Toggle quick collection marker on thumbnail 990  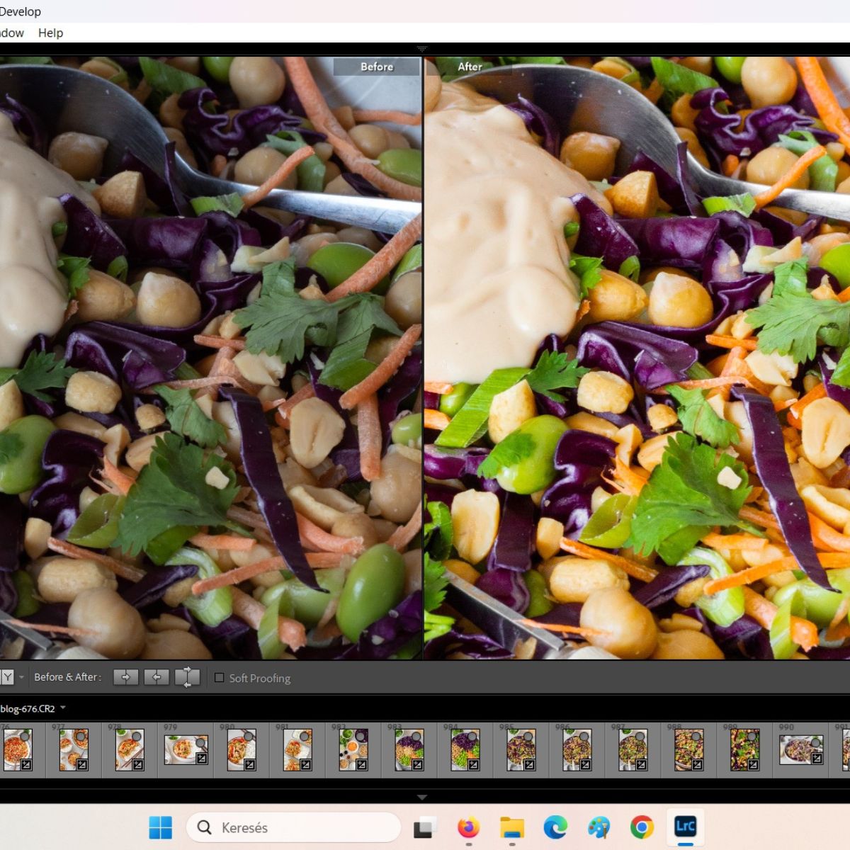816,742
